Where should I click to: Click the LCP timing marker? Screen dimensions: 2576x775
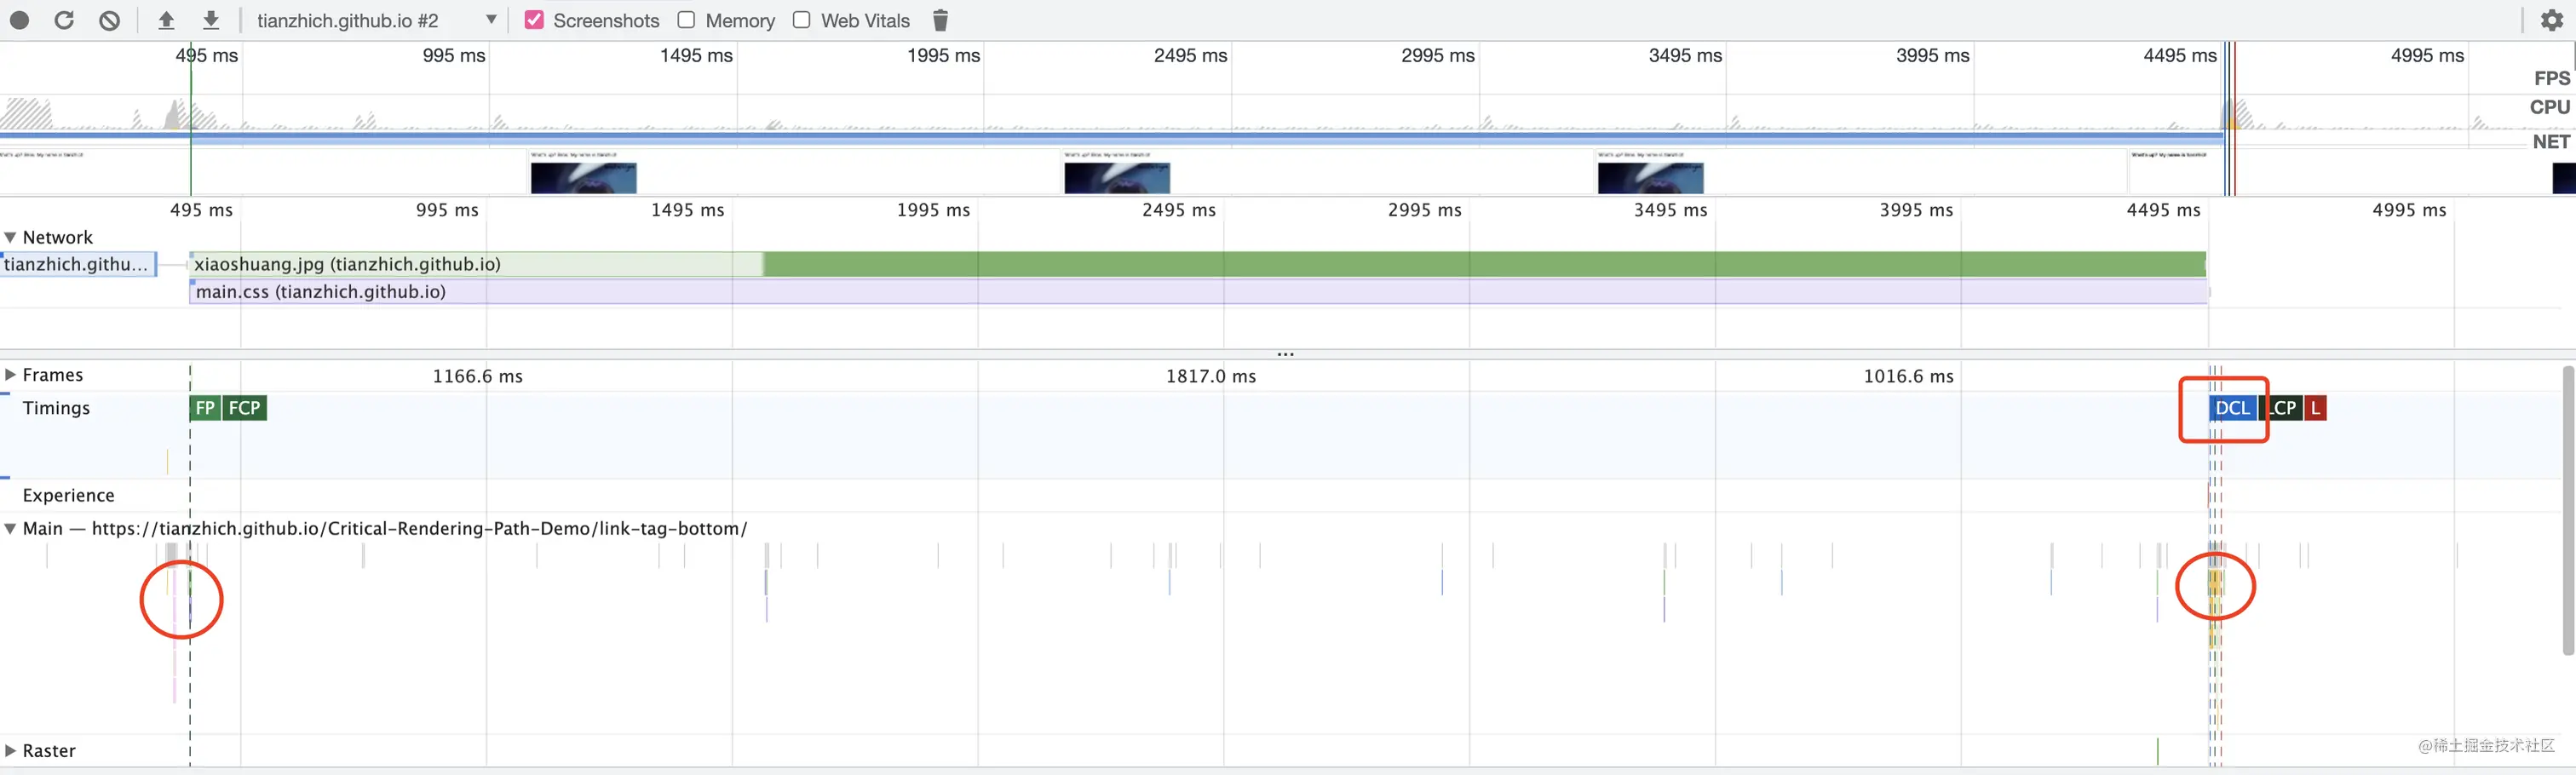(2281, 408)
